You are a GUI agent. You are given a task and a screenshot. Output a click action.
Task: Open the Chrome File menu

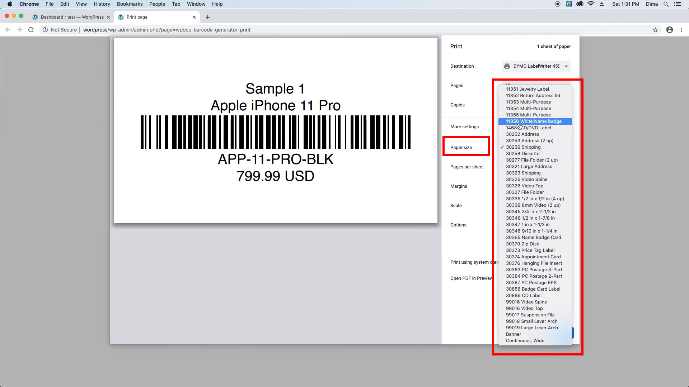pos(50,4)
